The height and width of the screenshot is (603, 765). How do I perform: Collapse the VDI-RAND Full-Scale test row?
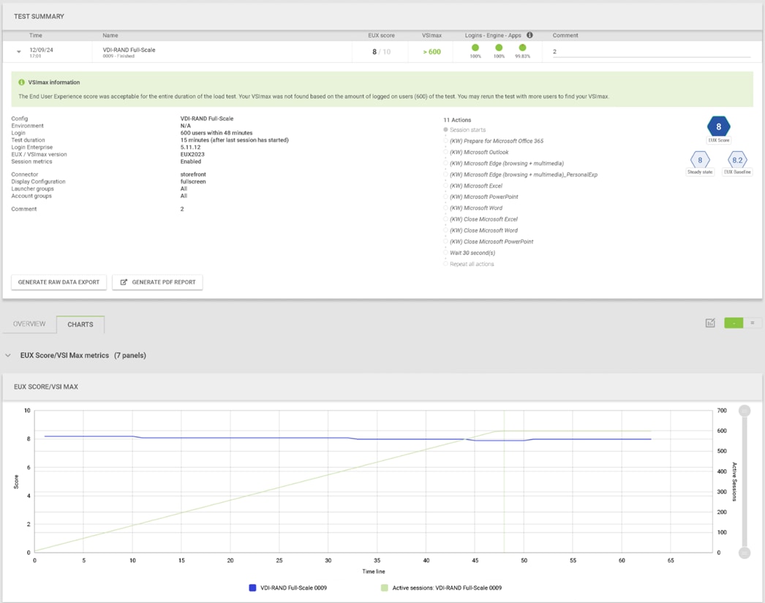(18, 51)
